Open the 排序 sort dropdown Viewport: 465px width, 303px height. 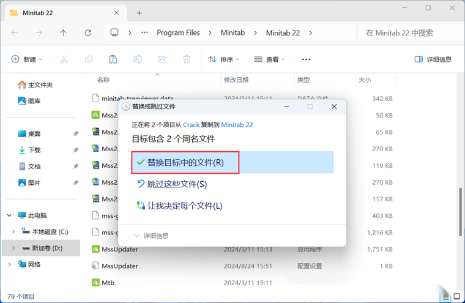pyautogui.click(x=224, y=59)
